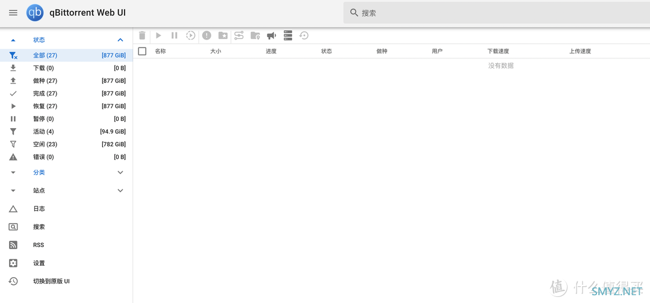Click the circular reset arrow toolbar icon

pos(304,35)
